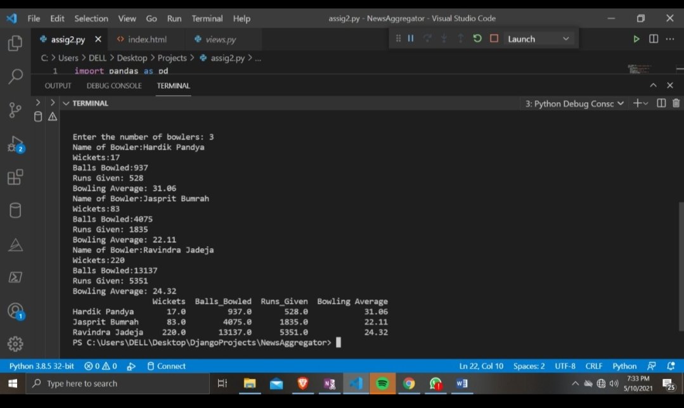Image resolution: width=684 pixels, height=408 pixels.
Task: Run the Python file with play button
Action: click(636, 39)
